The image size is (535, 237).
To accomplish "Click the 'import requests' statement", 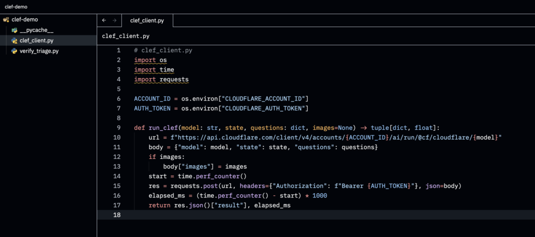I will (161, 80).
